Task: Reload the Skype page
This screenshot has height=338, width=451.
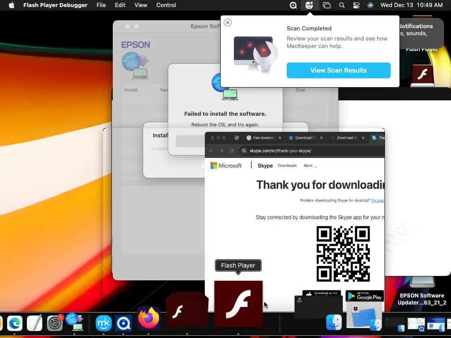Action: (x=232, y=151)
